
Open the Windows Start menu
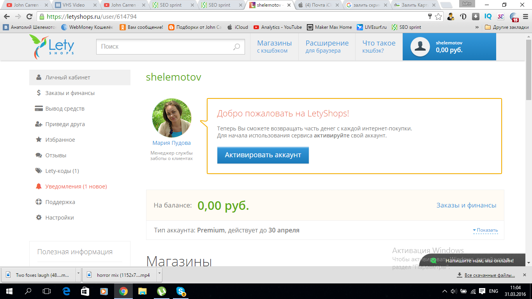(x=9, y=291)
